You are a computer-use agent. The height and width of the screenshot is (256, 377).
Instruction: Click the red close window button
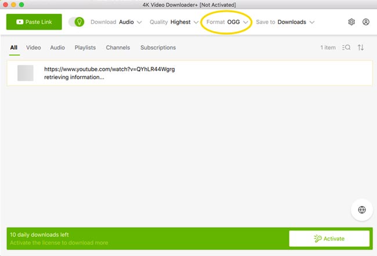(6, 5)
